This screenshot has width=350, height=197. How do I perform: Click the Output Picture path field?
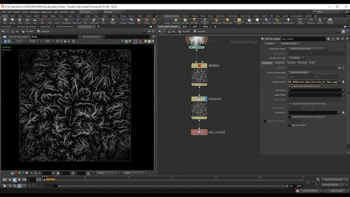click(312, 82)
